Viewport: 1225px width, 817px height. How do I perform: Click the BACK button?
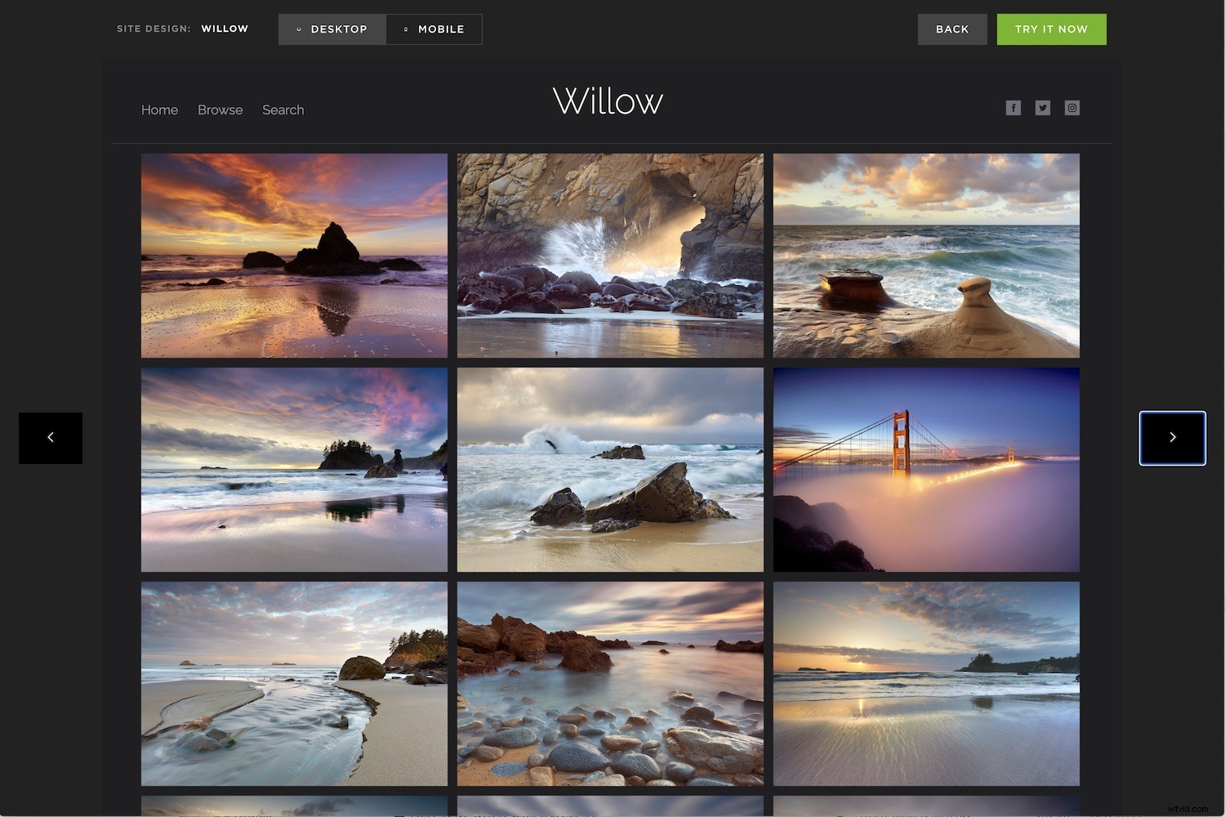(x=952, y=29)
